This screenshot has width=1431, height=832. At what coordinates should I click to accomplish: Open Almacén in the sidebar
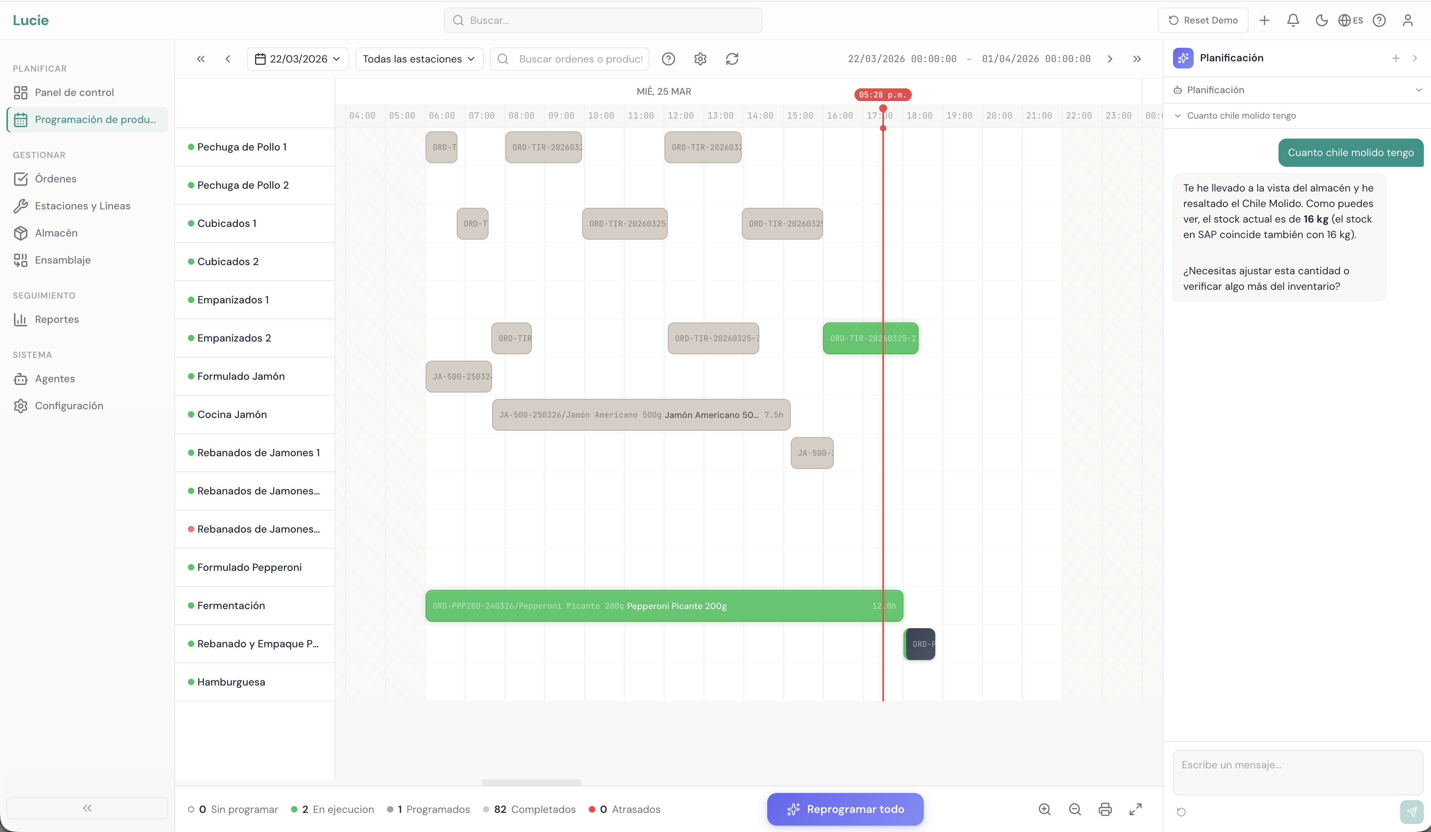pyautogui.click(x=56, y=233)
